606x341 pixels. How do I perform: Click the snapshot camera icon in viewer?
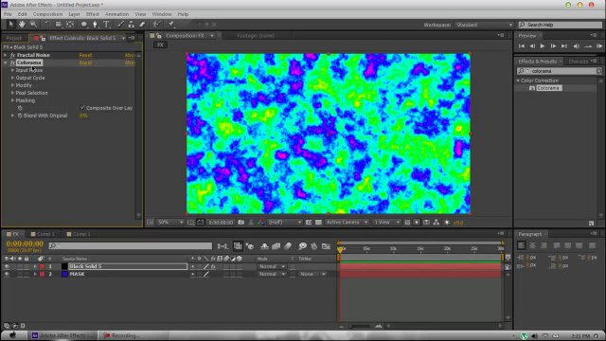(241, 223)
